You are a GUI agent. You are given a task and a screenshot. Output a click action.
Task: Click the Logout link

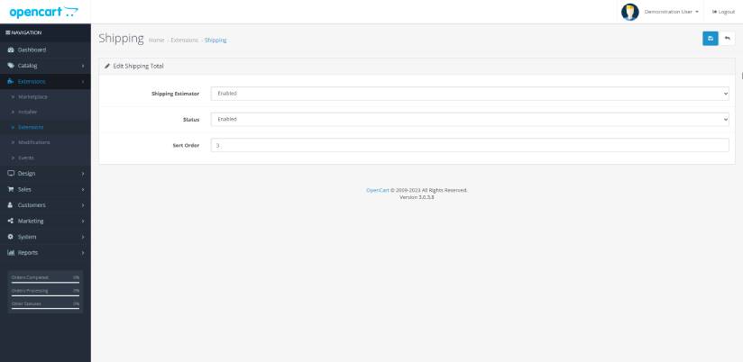click(723, 12)
